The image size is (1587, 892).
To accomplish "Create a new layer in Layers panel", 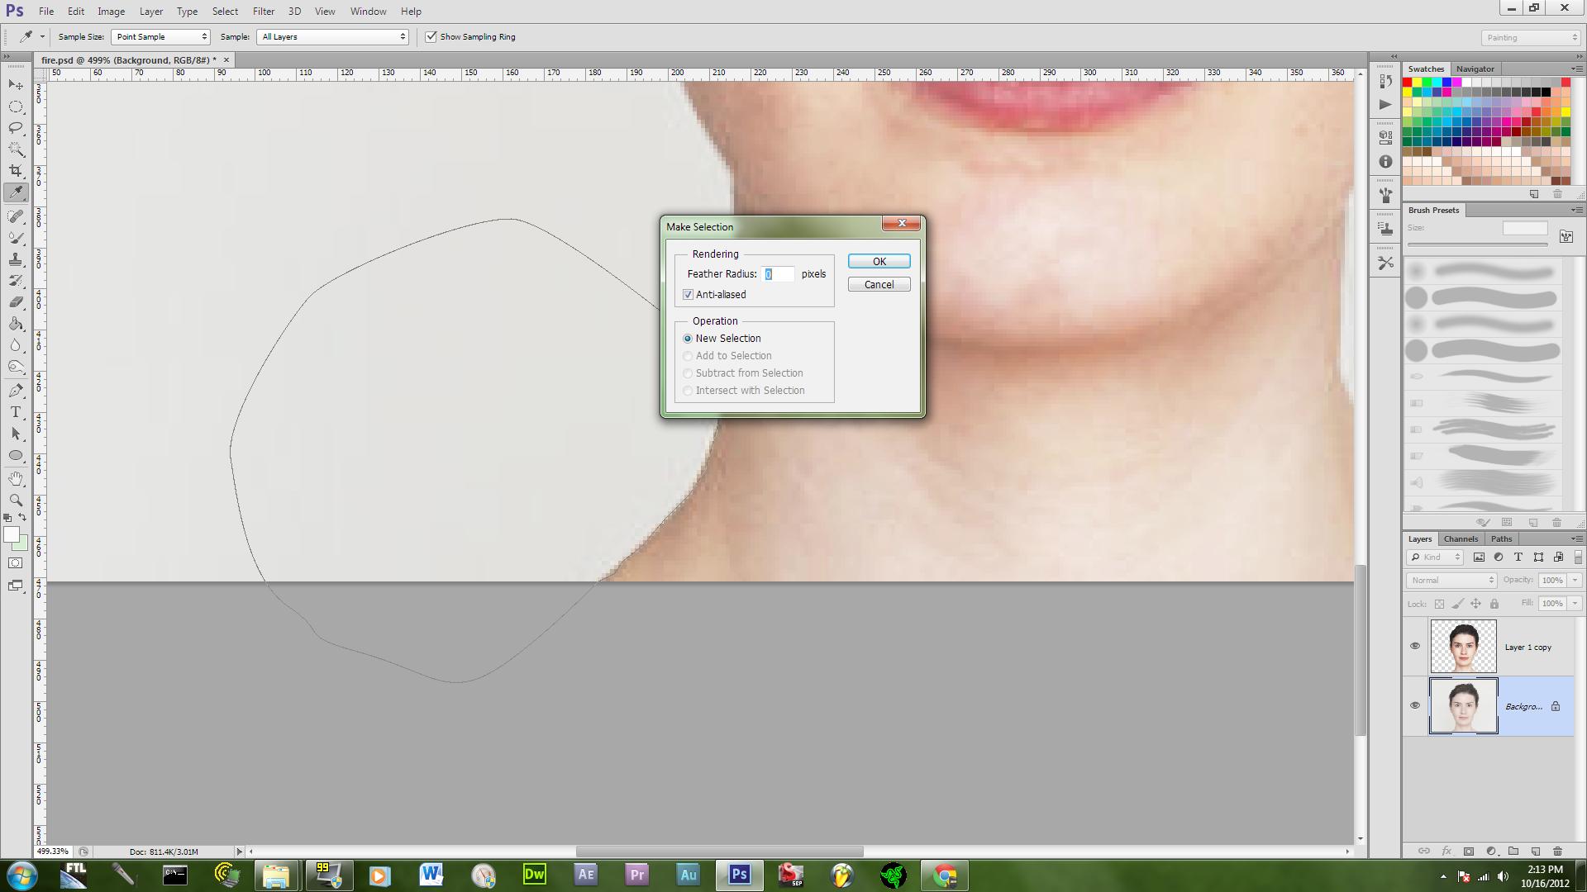I will (1535, 851).
